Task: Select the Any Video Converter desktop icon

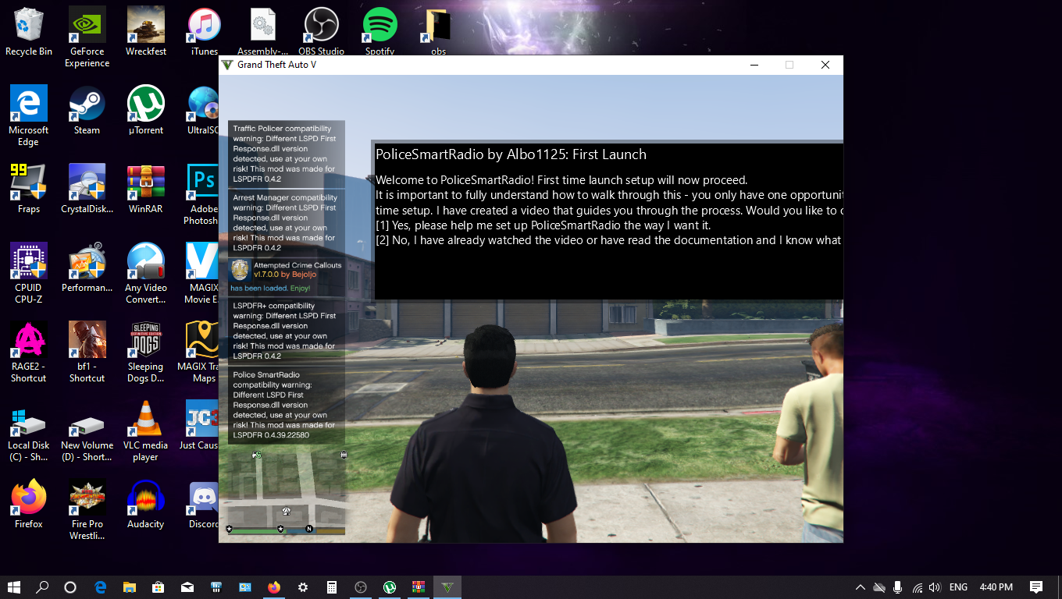Action: 145,274
